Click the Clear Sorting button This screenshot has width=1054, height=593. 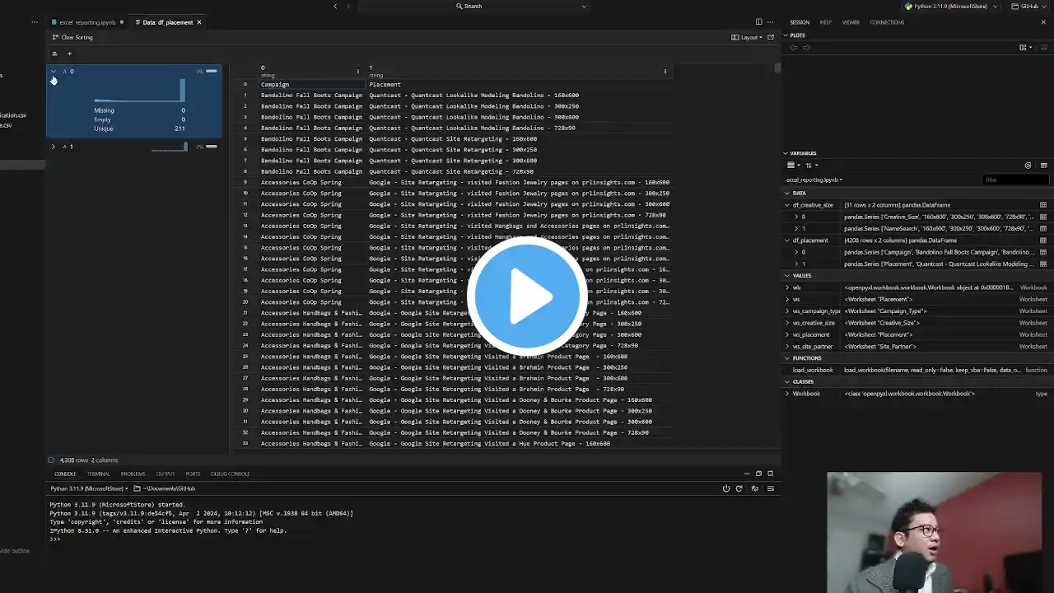72,37
